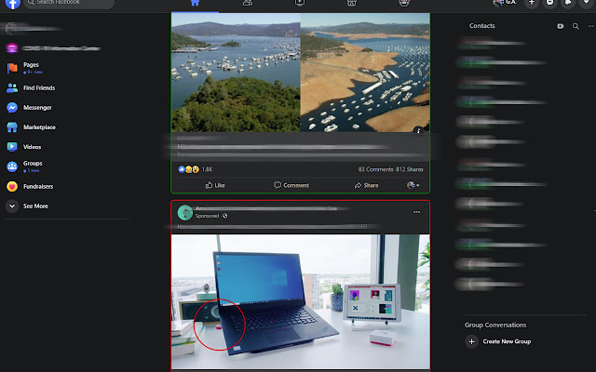The image size is (596, 372).
Task: Go to Marketplace in the sidebar
Action: pyautogui.click(x=39, y=126)
